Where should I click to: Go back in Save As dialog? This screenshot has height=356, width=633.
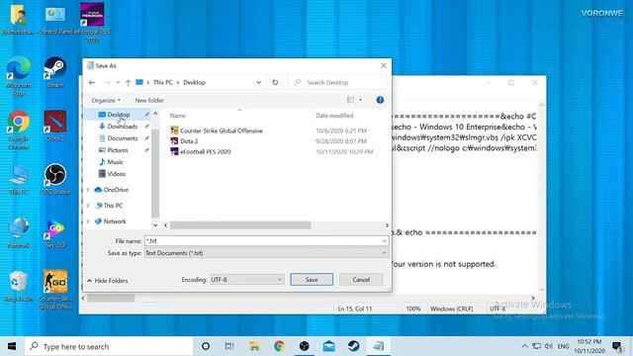click(x=92, y=82)
